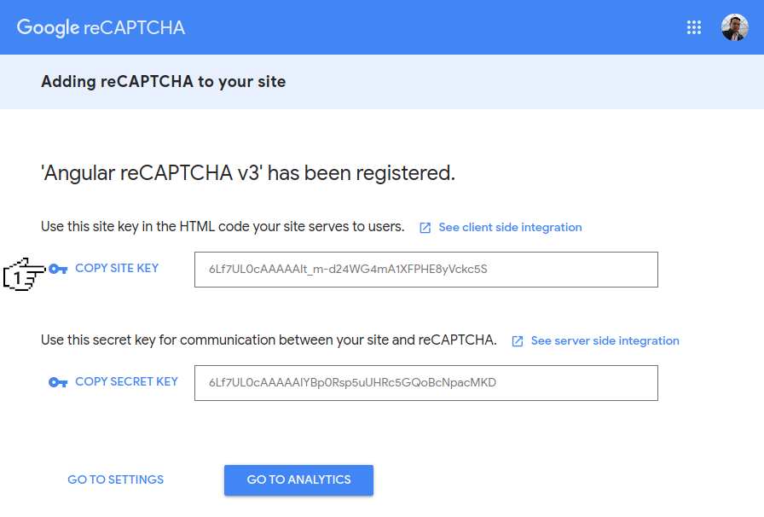Click the key icon beside COPY SITE KEY

point(58,269)
